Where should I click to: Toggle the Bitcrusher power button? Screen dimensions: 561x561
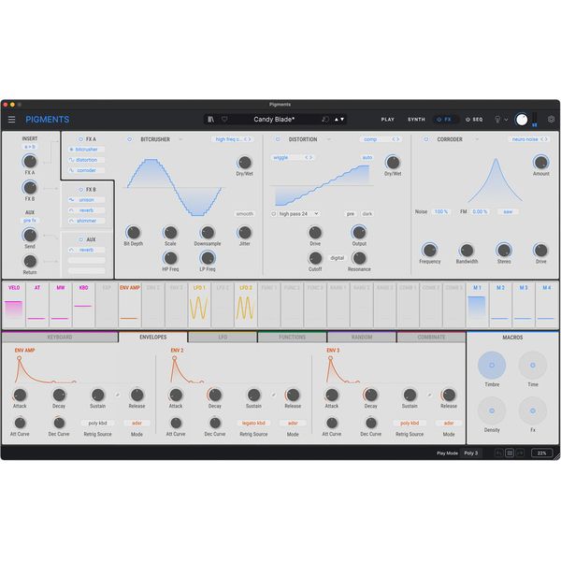pyautogui.click(x=129, y=139)
